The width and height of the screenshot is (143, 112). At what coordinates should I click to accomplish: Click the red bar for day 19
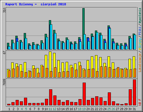(84, 94)
